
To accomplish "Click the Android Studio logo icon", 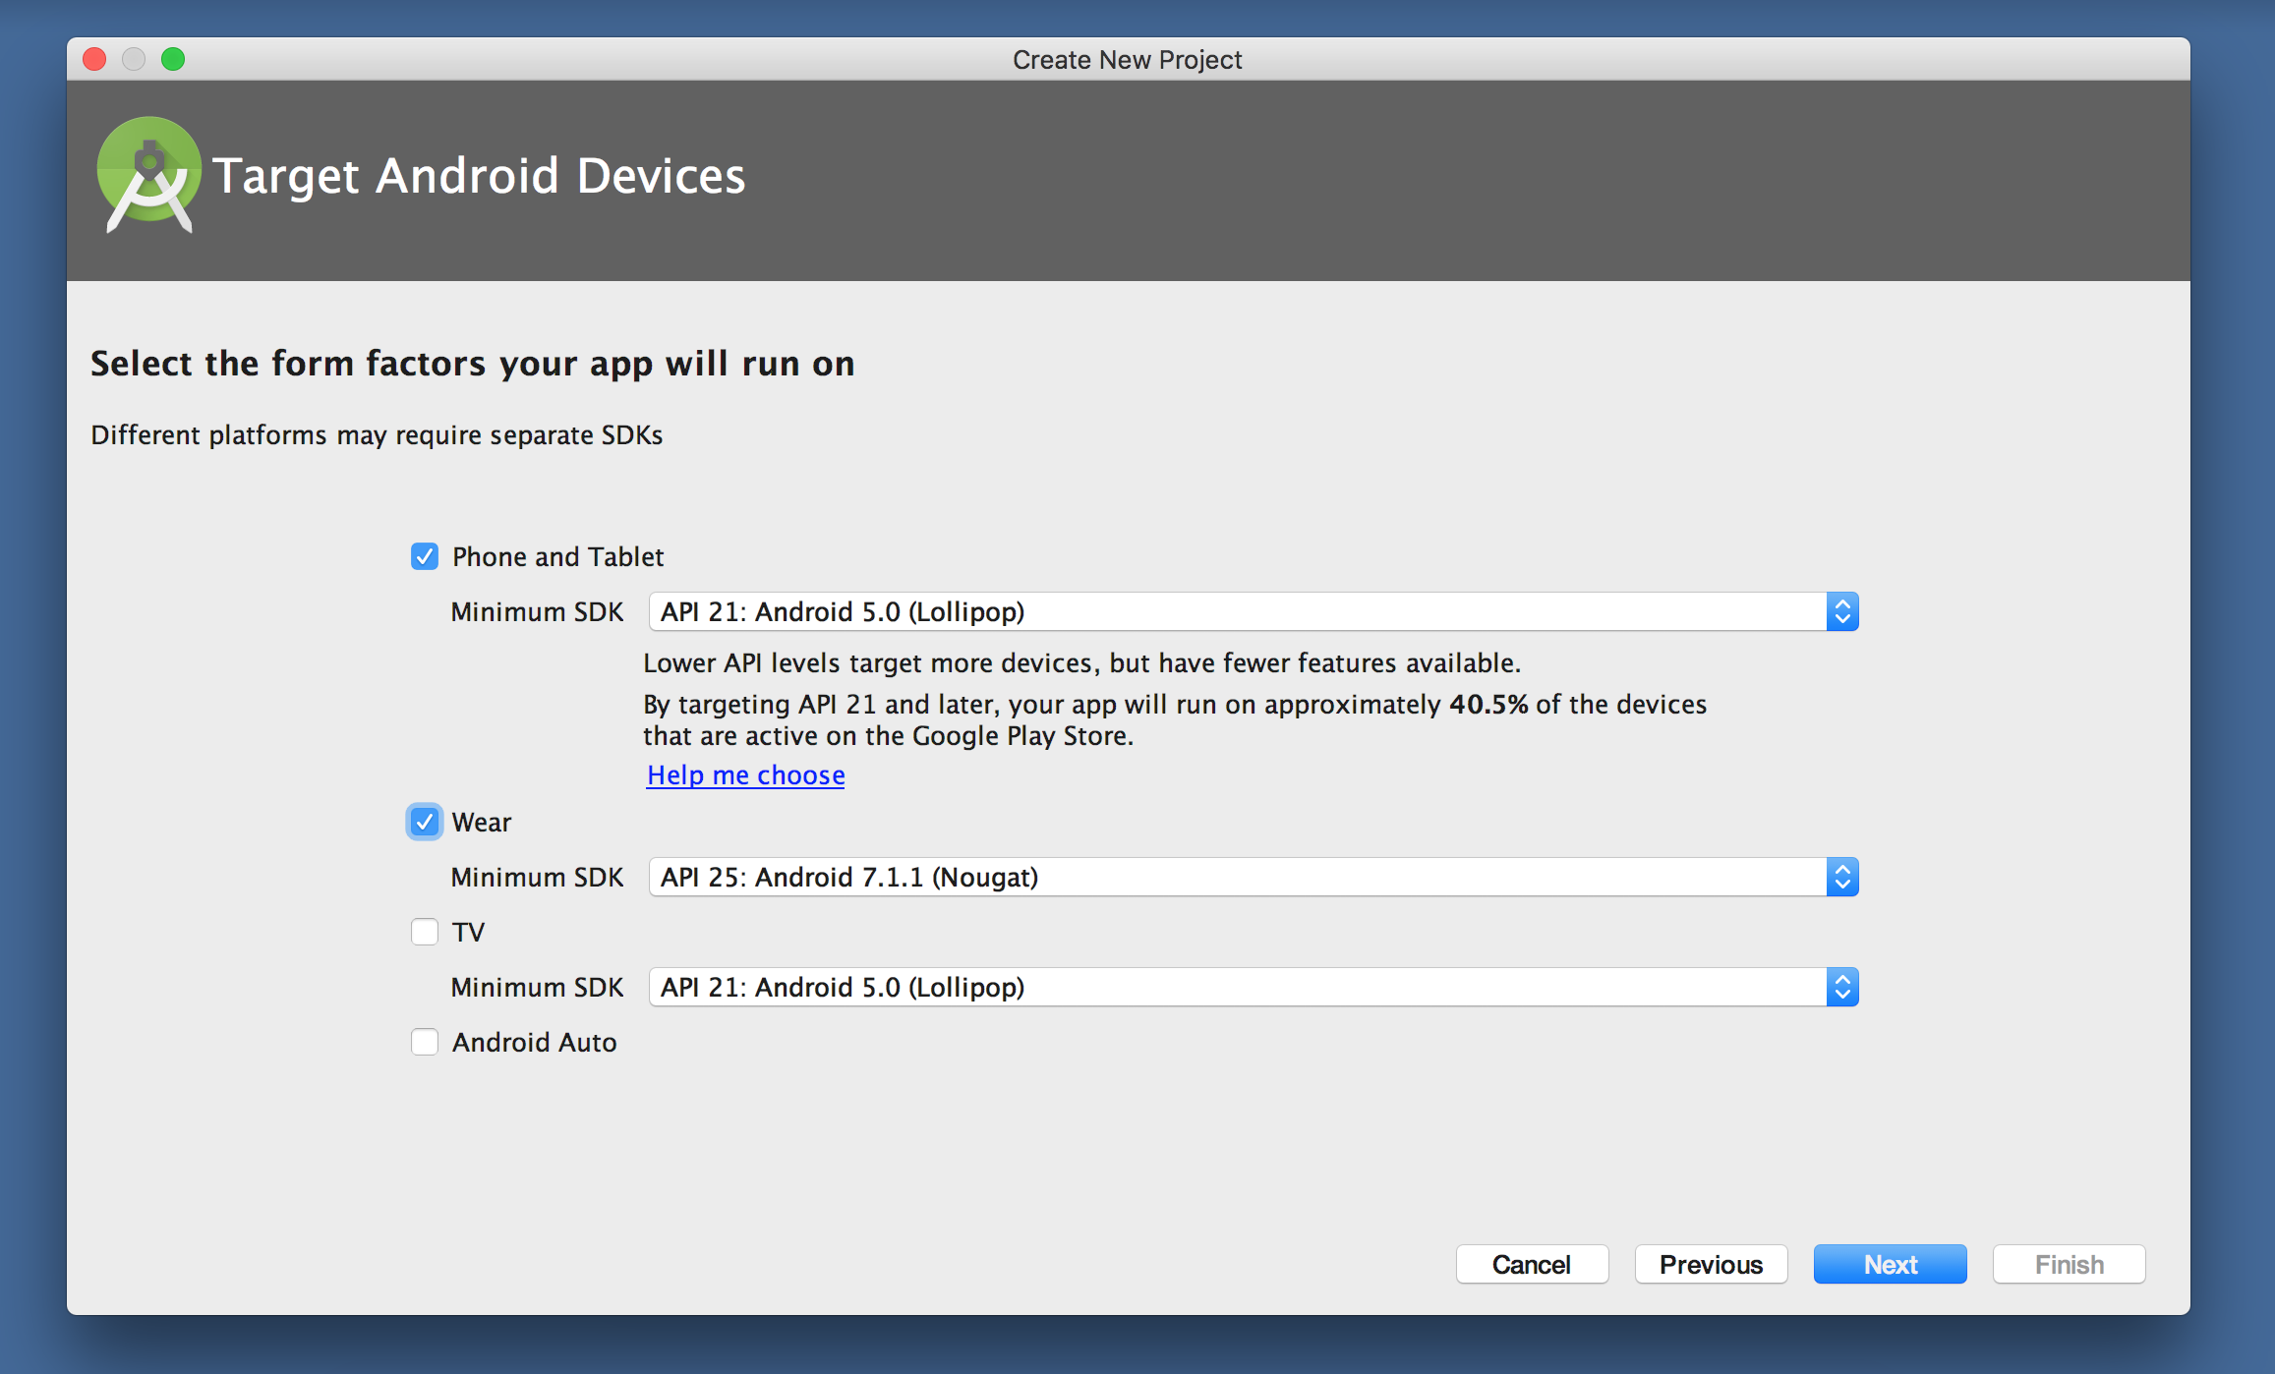I will 149,175.
